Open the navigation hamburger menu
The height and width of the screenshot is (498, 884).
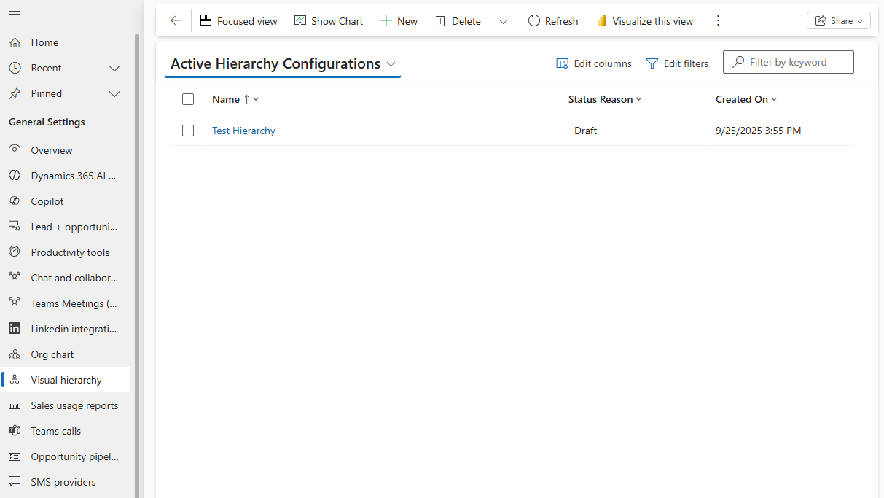coord(15,12)
